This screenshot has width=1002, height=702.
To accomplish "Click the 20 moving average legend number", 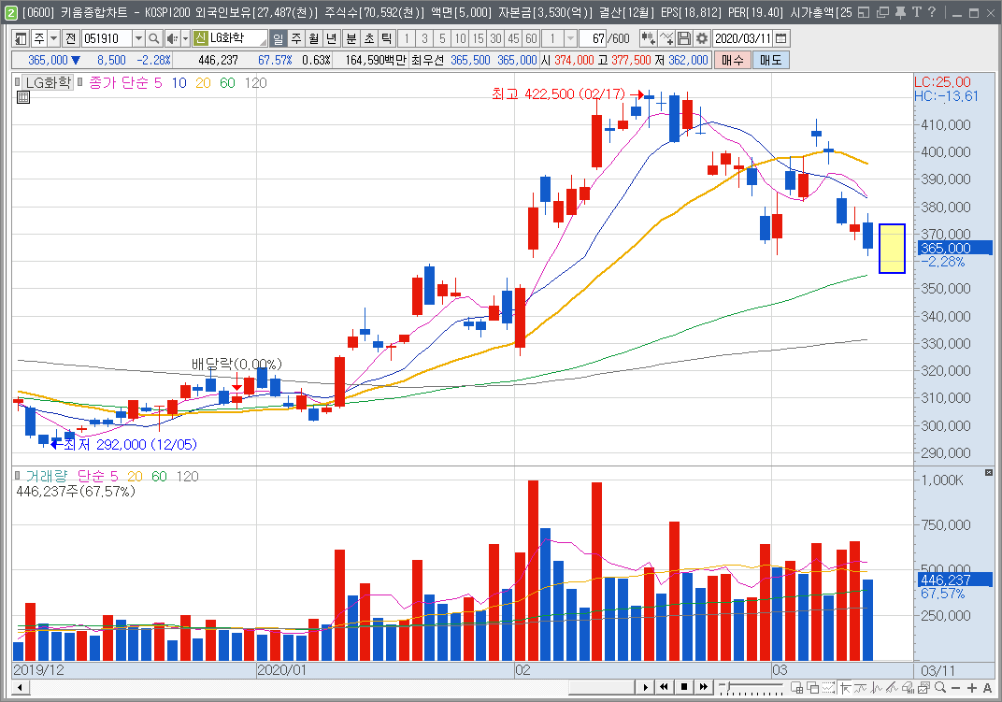I will pos(203,82).
